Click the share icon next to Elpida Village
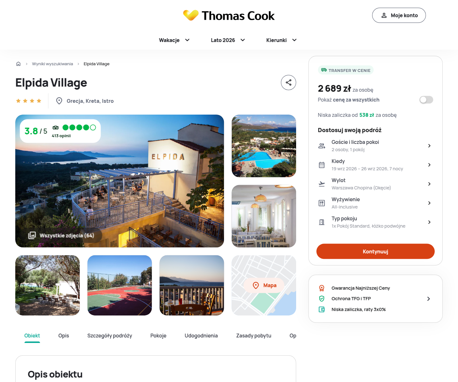 tap(288, 83)
